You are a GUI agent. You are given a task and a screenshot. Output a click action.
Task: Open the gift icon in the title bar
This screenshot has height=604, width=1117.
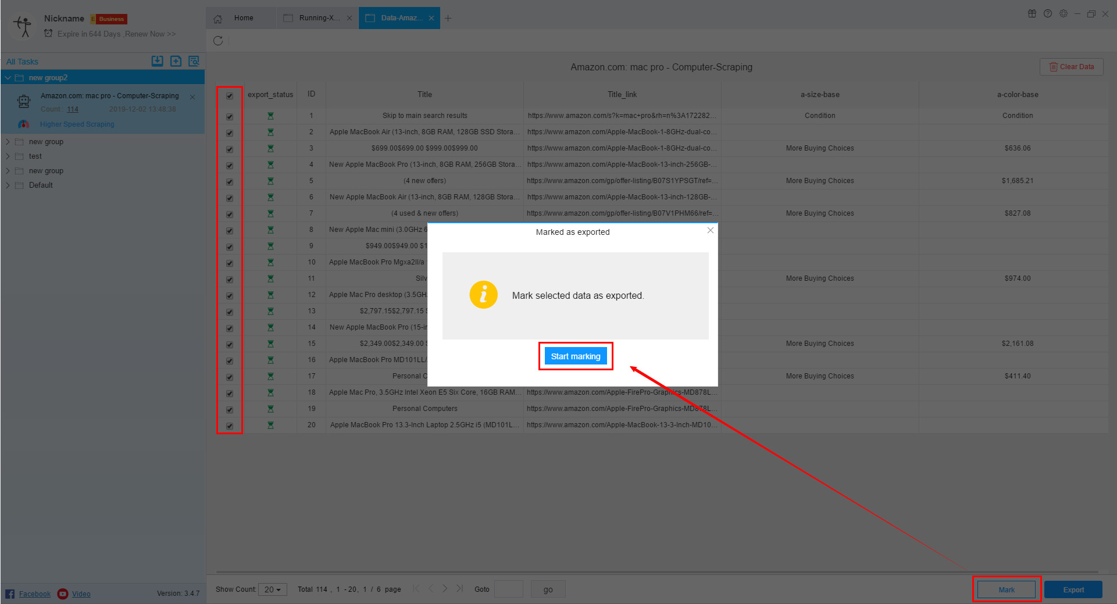tap(1032, 13)
